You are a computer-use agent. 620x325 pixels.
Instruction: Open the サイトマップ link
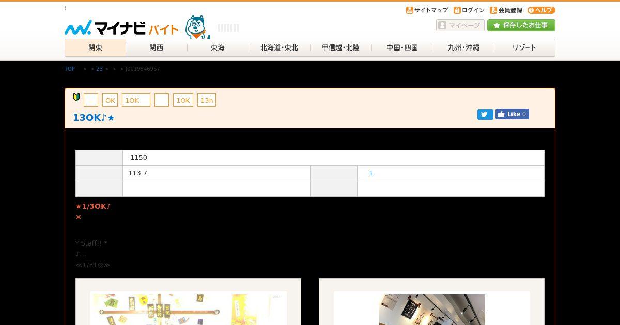point(427,10)
